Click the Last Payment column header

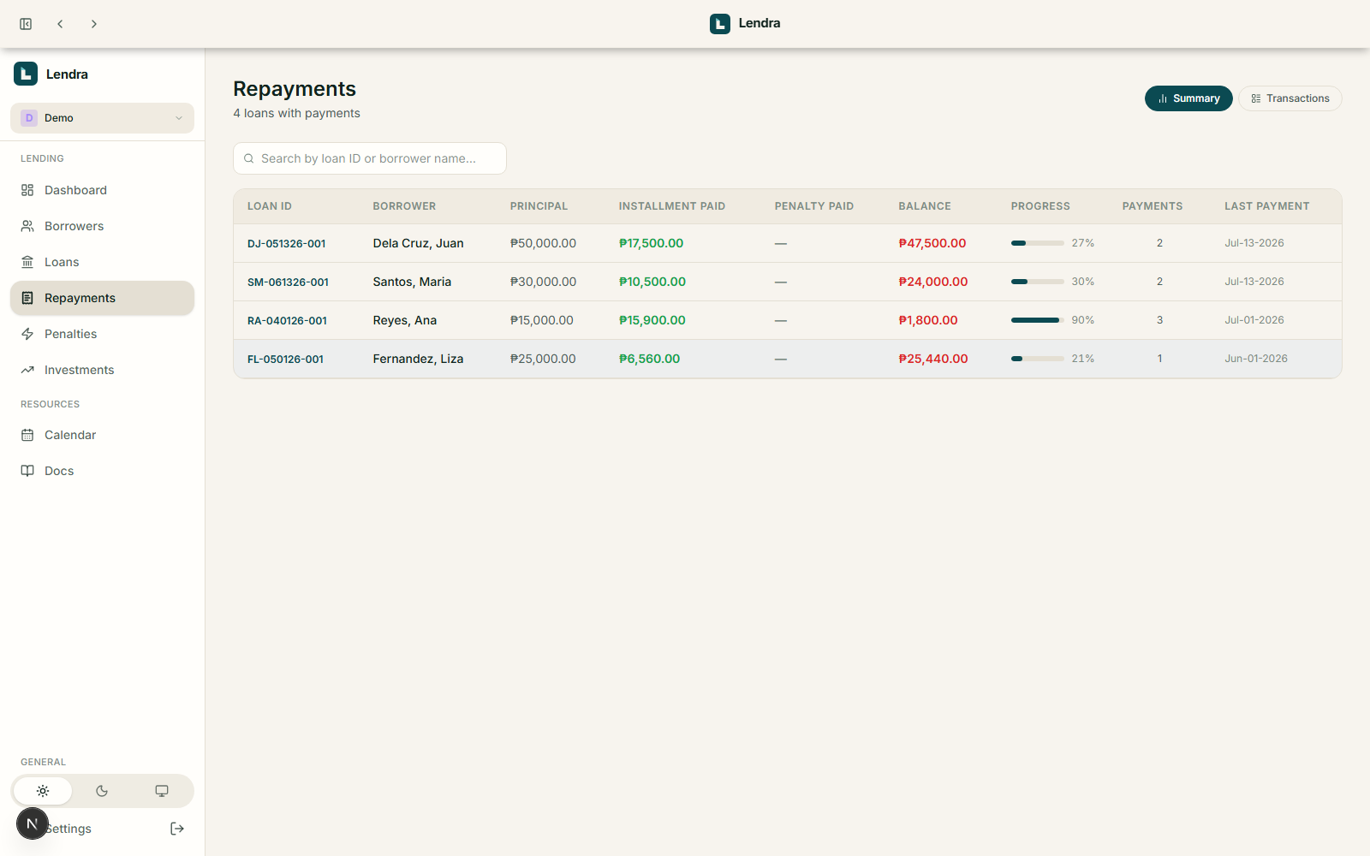[1267, 206]
